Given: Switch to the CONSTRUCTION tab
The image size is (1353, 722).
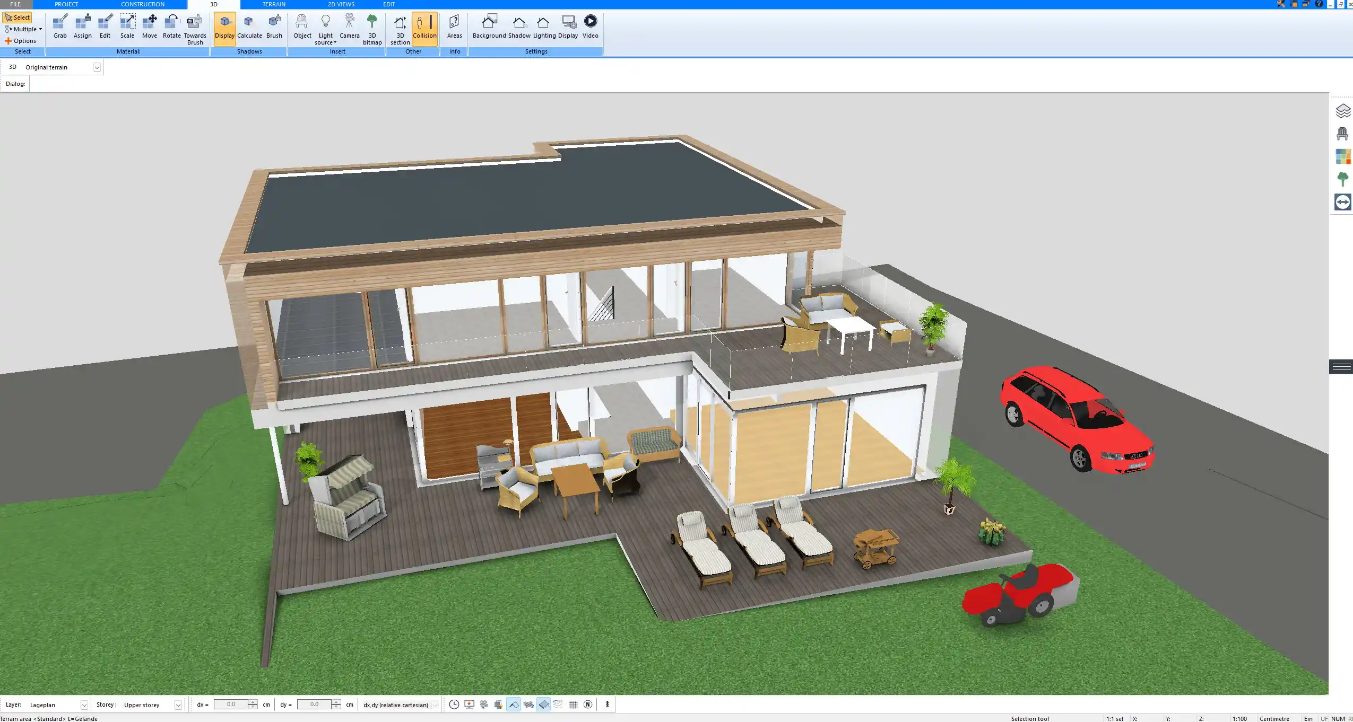Looking at the screenshot, I should tap(143, 4).
